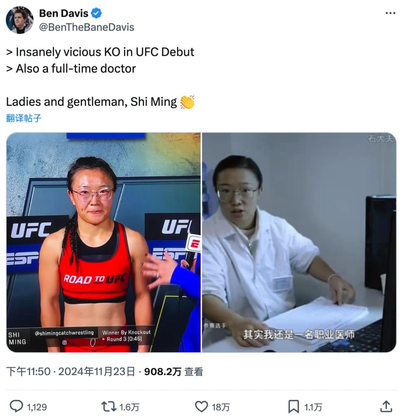Open the three-dot more options menu

tap(390, 13)
